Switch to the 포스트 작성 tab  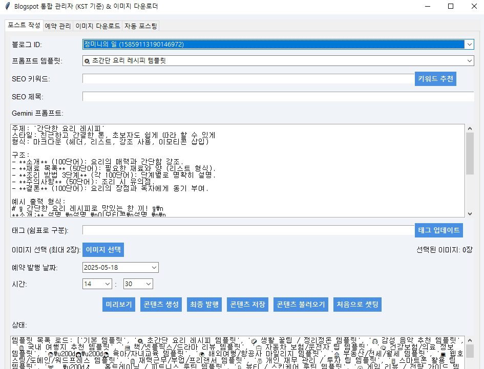[x=24, y=25]
